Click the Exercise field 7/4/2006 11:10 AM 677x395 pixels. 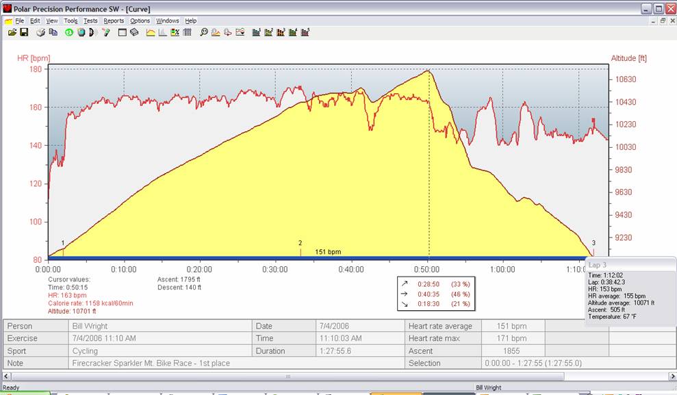click(159, 338)
